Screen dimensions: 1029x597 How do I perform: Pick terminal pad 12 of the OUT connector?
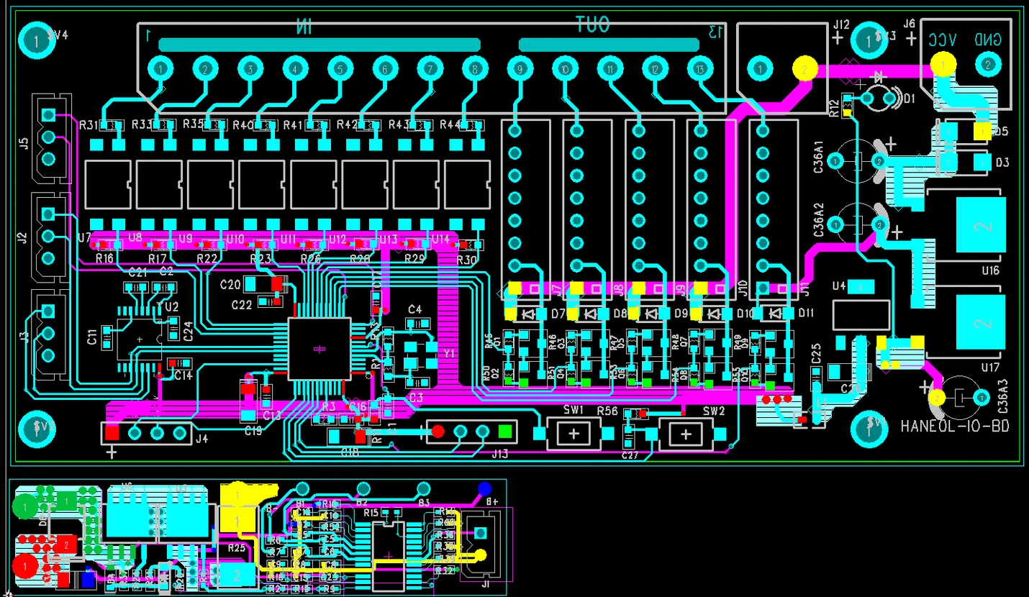tap(654, 69)
